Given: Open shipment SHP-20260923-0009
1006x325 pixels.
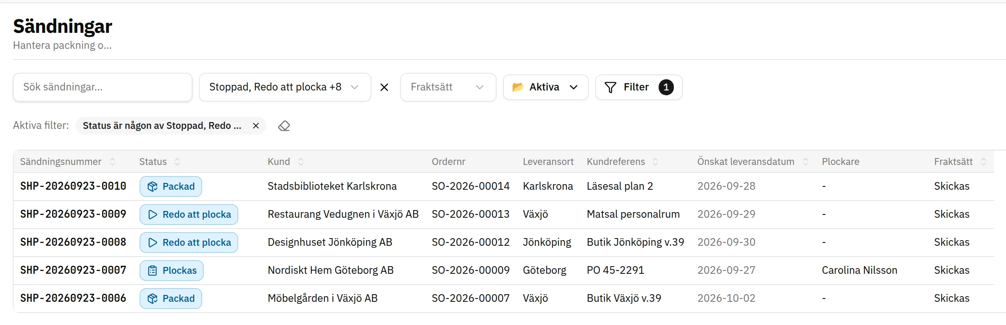Looking at the screenshot, I should [x=73, y=214].
